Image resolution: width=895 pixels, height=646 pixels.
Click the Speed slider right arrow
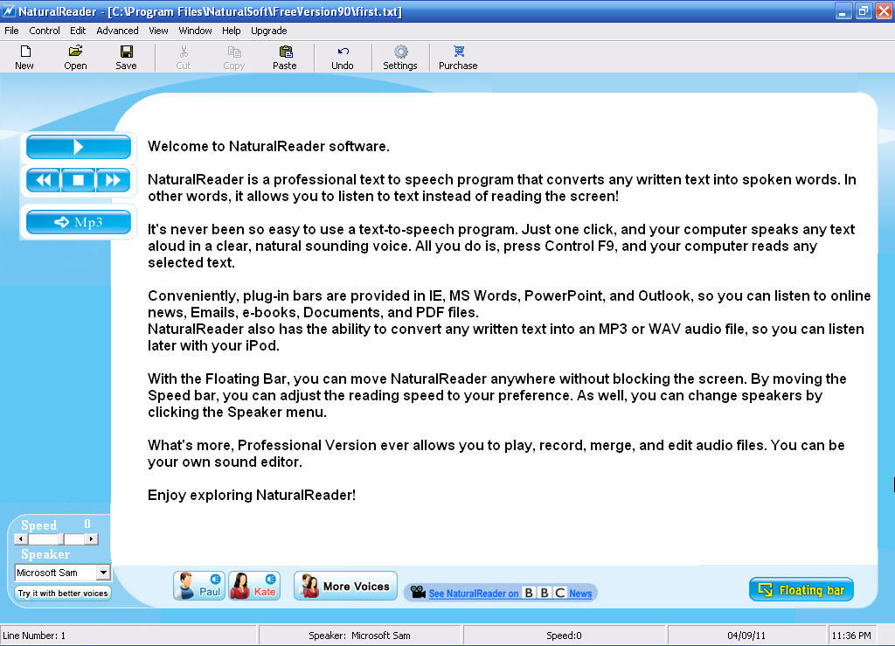(x=92, y=539)
